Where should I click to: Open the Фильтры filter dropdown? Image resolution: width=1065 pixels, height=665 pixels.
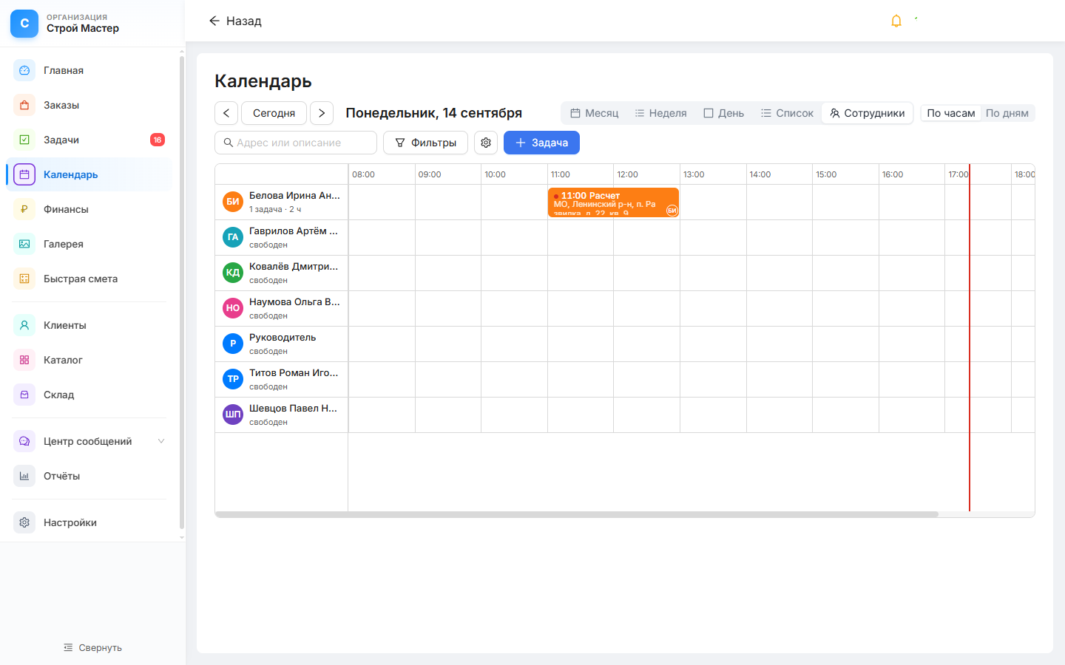click(x=425, y=143)
